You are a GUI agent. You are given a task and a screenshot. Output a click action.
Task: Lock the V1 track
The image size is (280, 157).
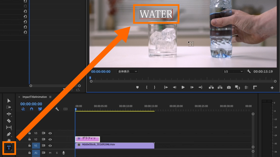(x=29, y=145)
